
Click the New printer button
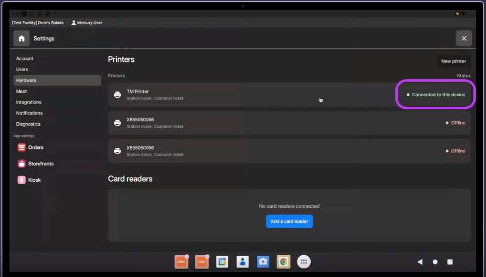[453, 61]
